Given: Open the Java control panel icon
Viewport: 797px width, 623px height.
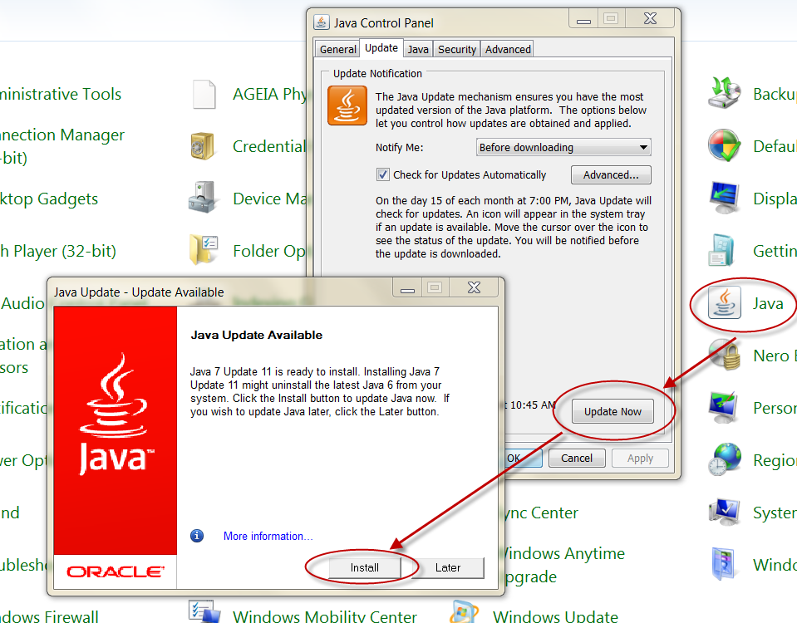Looking at the screenshot, I should pyautogui.click(x=725, y=303).
